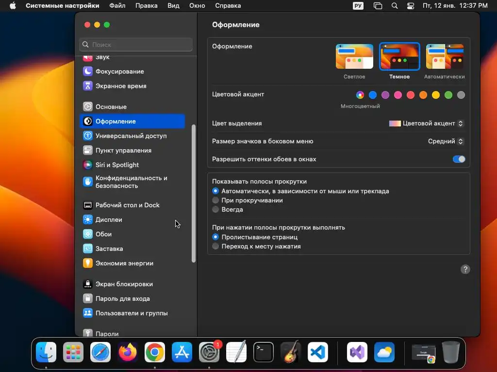Select При прокручивании radio option
This screenshot has height=372, width=497.
click(215, 200)
